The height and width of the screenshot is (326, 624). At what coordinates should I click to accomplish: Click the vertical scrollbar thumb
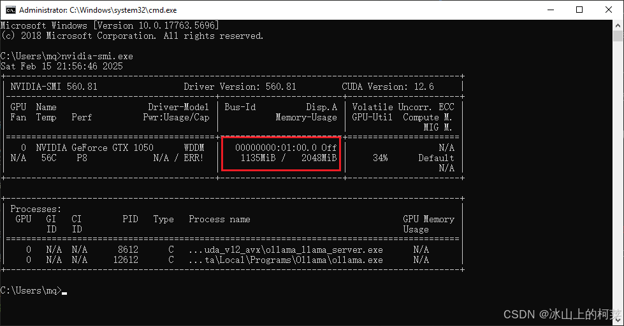618,36
